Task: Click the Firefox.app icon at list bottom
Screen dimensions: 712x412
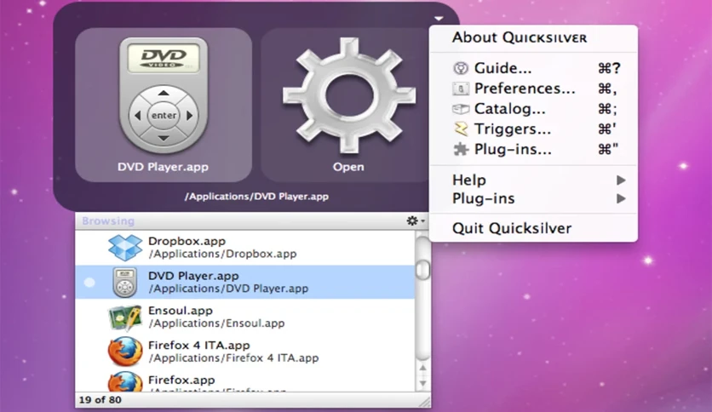Action: pos(125,381)
